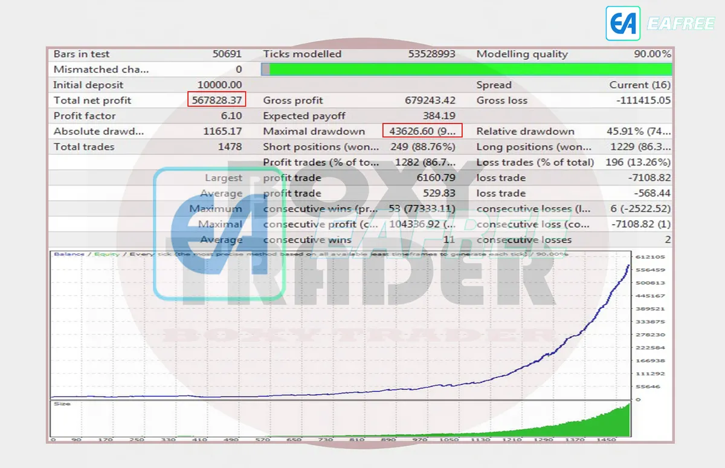
Task: Select the Bars in test value 50691
Action: [227, 54]
